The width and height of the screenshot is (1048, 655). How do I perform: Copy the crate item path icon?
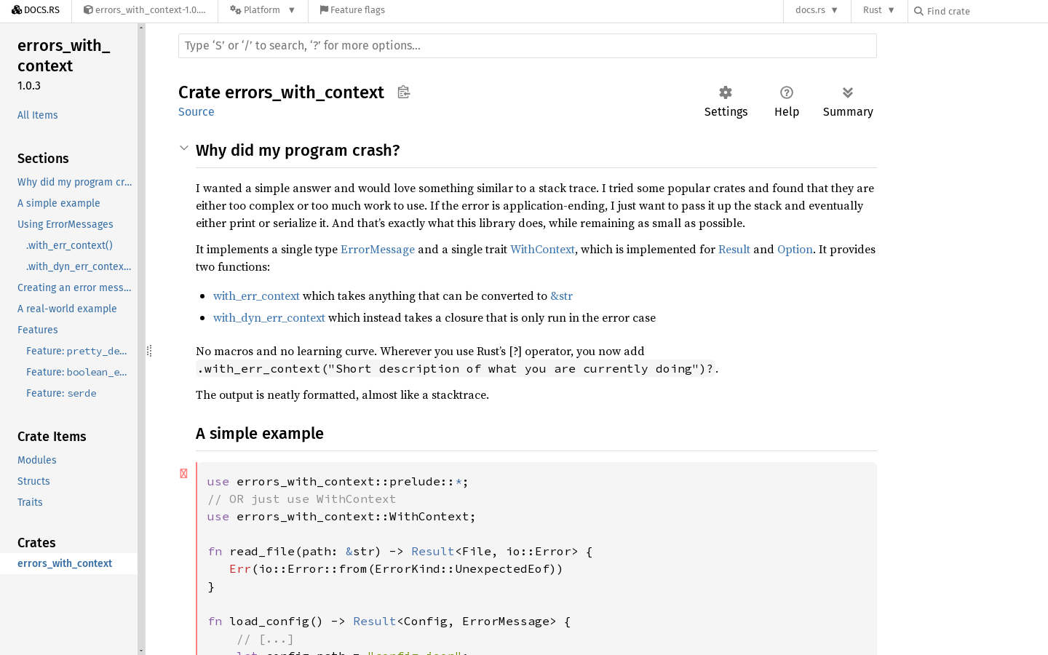[x=404, y=92]
